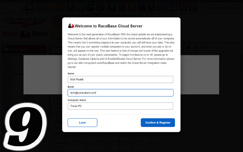Screen dimensions: 243x152
Task: Open the envelope email toolbar icon
Action: pos(173,7)
